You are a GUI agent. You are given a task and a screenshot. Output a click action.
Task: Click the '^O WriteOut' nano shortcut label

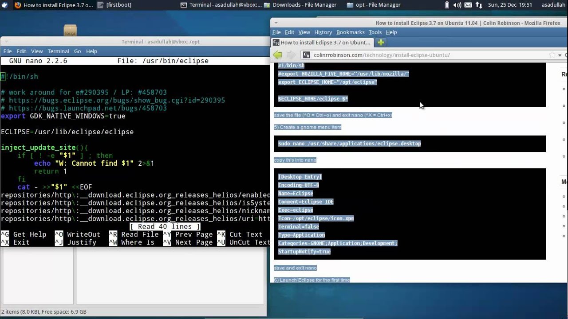pyautogui.click(x=78, y=234)
